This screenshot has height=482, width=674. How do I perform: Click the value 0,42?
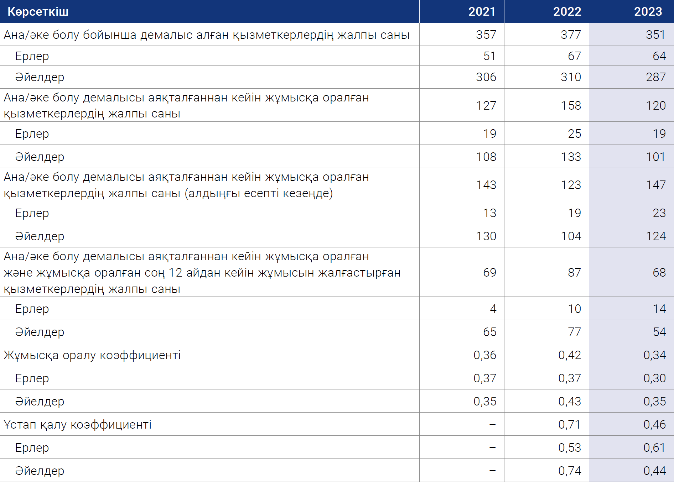coord(569,355)
